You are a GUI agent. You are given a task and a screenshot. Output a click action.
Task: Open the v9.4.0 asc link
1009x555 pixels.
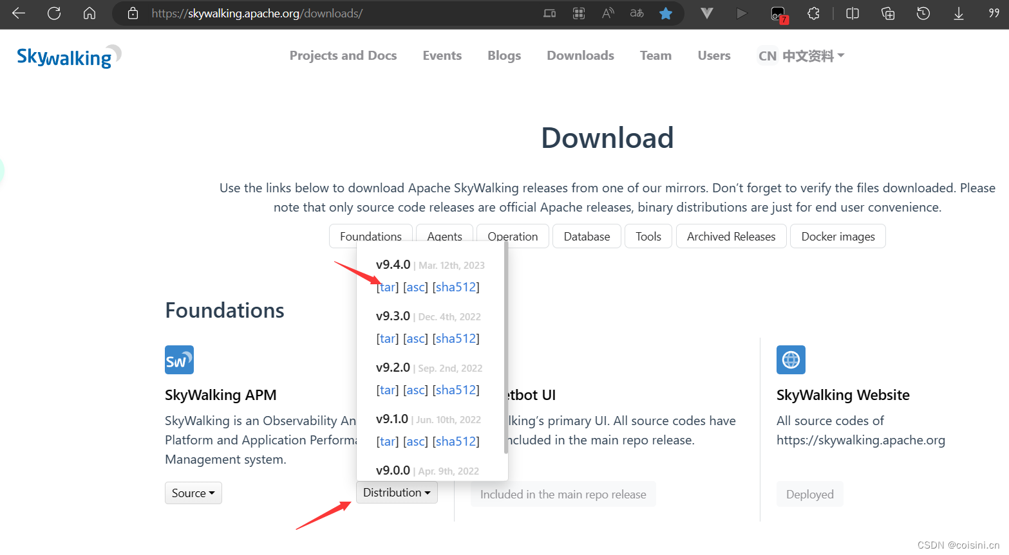[415, 287]
